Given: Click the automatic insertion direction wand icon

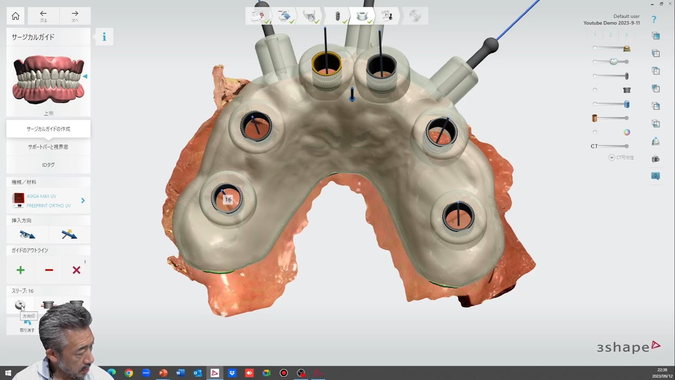Looking at the screenshot, I should [x=69, y=235].
